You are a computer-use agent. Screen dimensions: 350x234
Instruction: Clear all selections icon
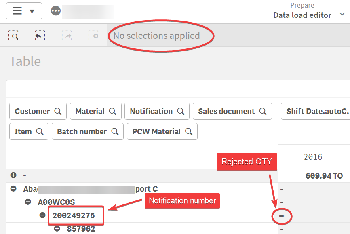click(93, 36)
